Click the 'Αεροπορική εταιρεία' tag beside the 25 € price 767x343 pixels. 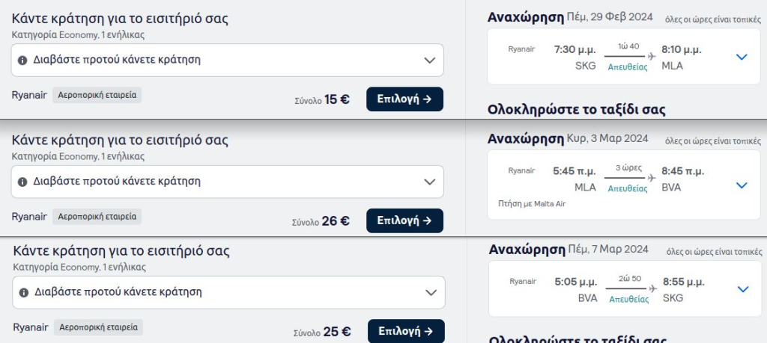pyautogui.click(x=98, y=327)
